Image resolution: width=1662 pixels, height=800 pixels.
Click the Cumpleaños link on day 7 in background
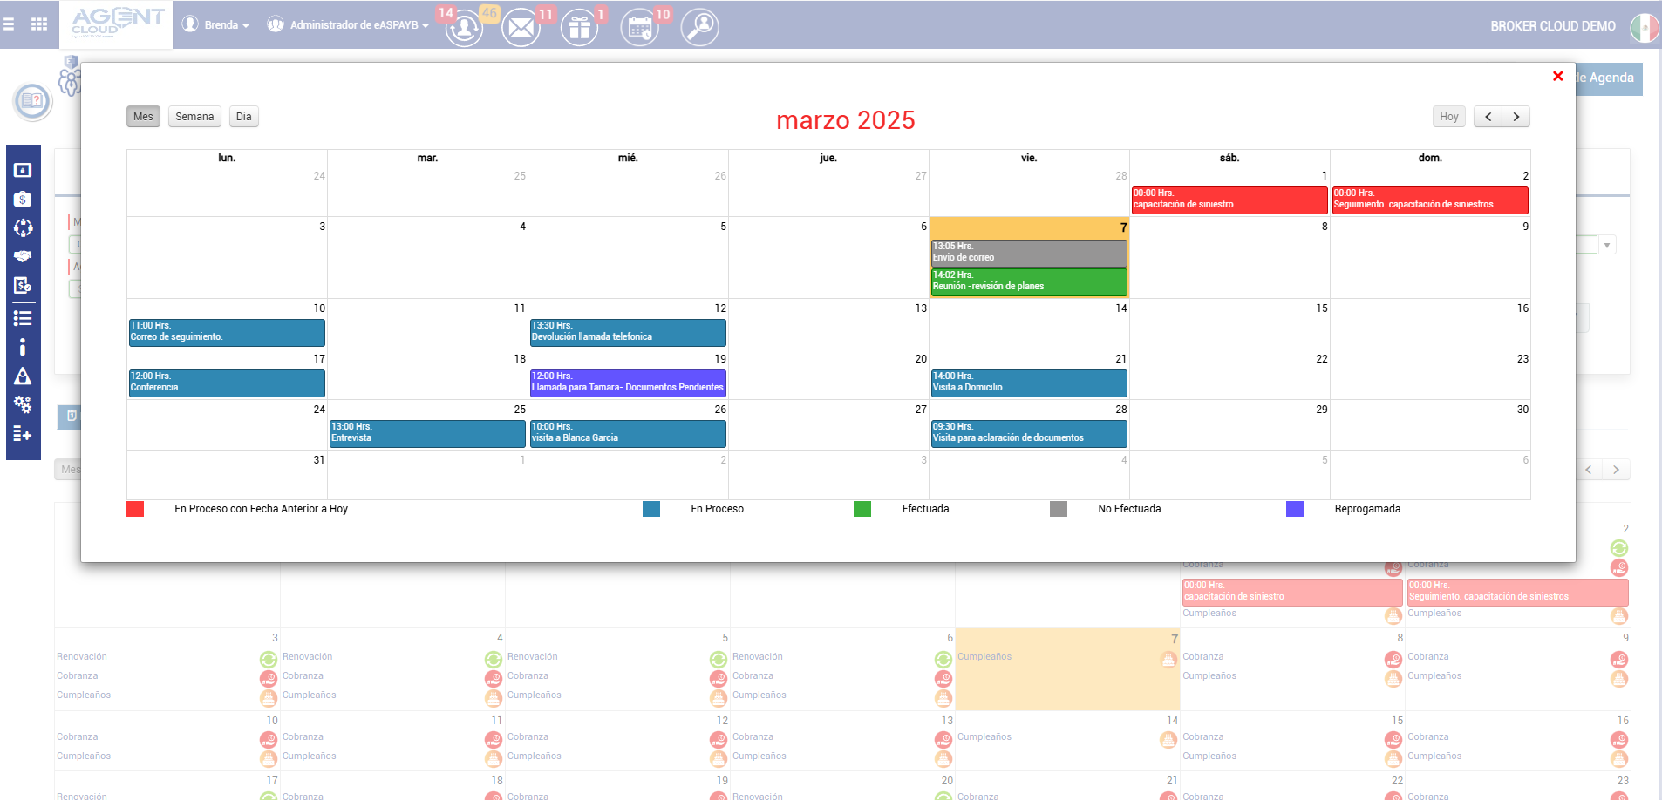(x=984, y=657)
